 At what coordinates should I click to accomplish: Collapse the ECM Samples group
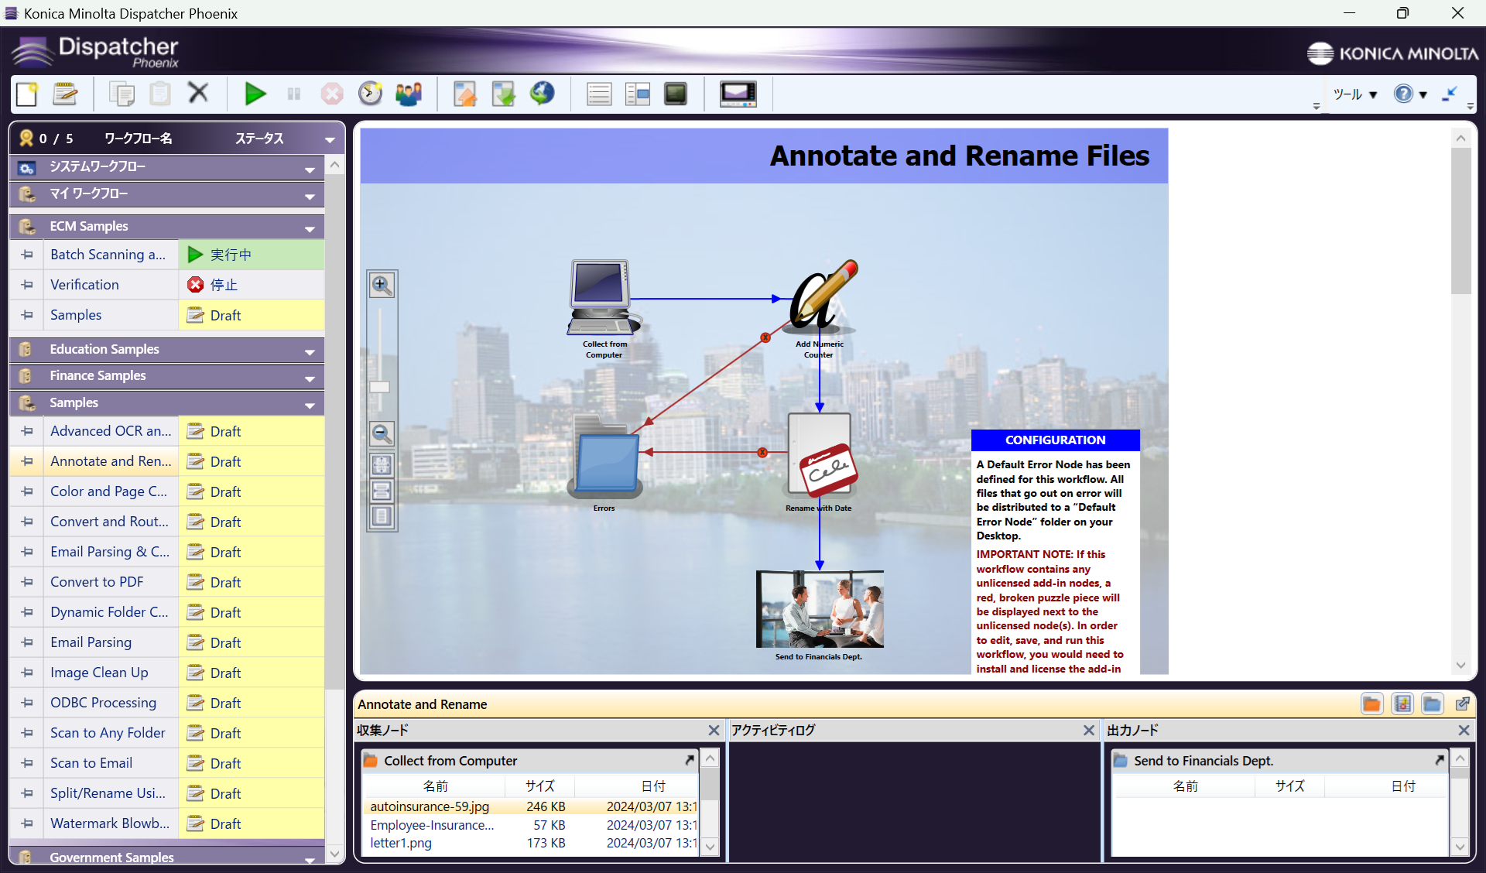click(x=310, y=228)
